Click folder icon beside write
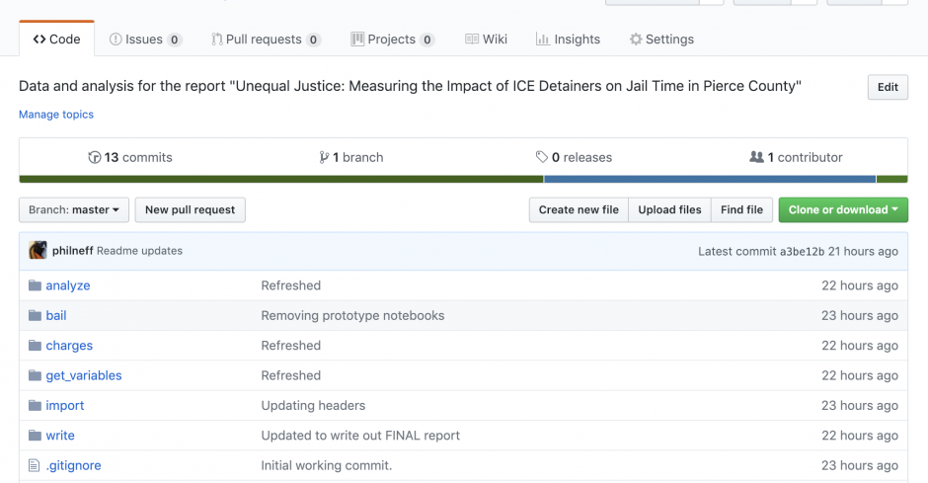The height and width of the screenshot is (483, 928). [x=35, y=436]
